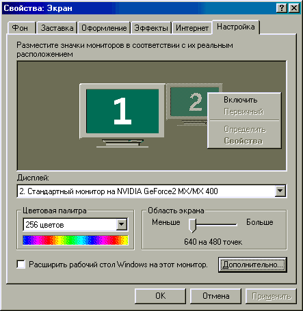Image resolution: width=303 pixels, height=311 pixels.
Task: Click the rainbow color palette preview bar
Action: click(75, 240)
